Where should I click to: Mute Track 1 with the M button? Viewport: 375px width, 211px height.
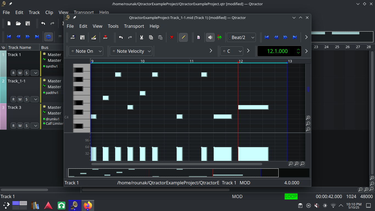20,73
